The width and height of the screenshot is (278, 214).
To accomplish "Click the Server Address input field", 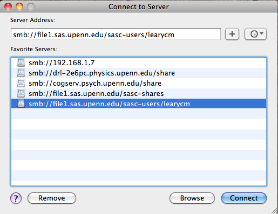I will coord(116,34).
